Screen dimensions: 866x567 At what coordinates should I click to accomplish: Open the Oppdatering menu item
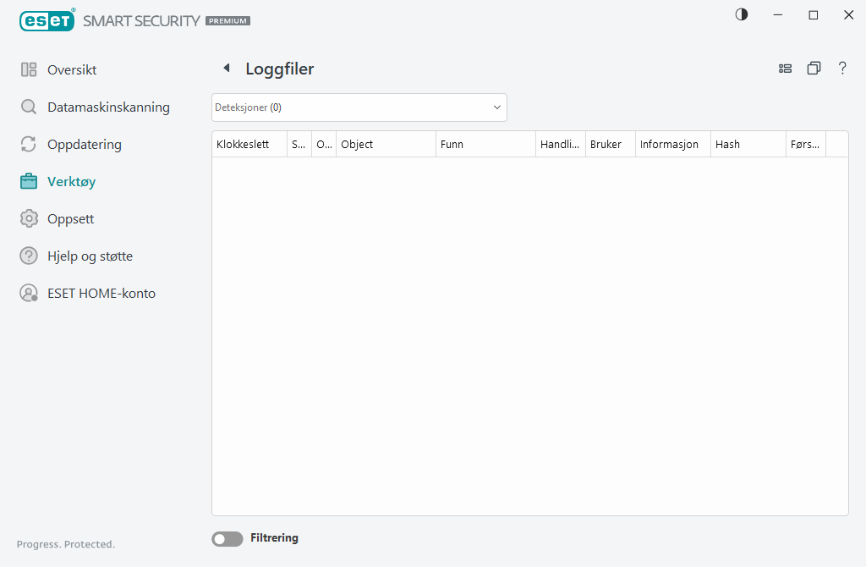pyautogui.click(x=85, y=145)
